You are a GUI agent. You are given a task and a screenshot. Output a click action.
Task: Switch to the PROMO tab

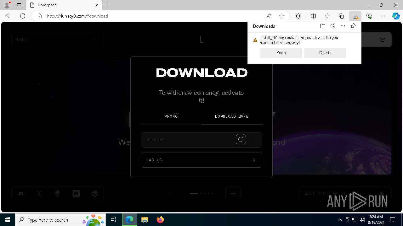point(171,116)
